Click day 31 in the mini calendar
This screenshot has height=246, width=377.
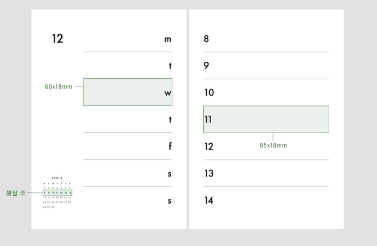click(53, 207)
